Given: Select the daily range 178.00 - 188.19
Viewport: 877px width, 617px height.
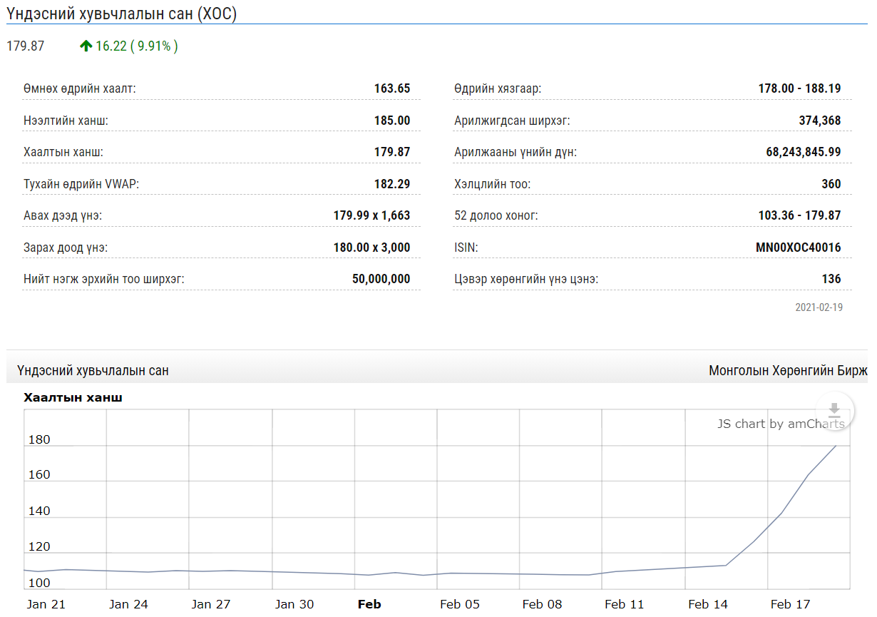Looking at the screenshot, I should pos(800,89).
